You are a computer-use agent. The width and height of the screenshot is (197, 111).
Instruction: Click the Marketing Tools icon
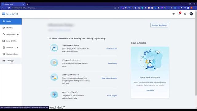4,54
